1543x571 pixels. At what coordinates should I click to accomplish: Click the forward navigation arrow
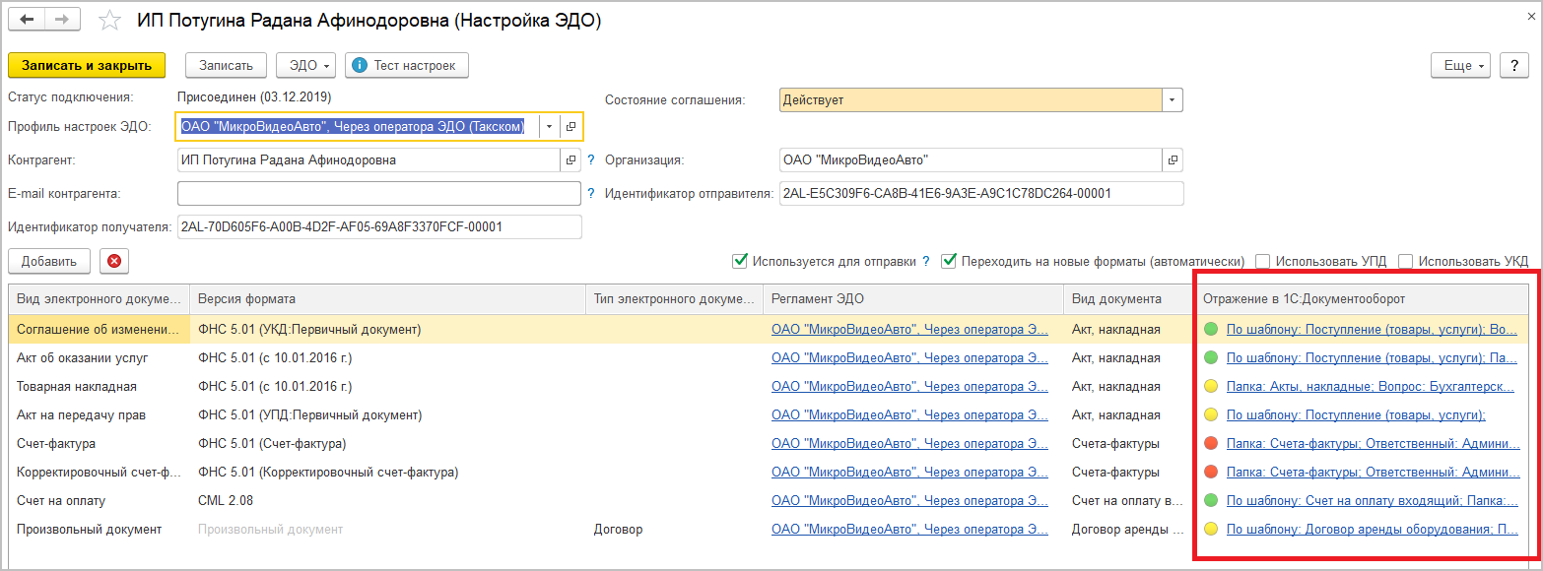pyautogui.click(x=62, y=20)
